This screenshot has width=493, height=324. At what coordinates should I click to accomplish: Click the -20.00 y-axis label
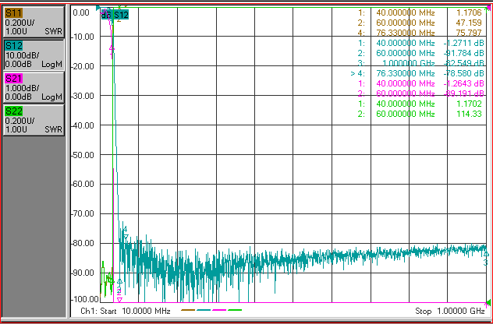[x=83, y=66]
